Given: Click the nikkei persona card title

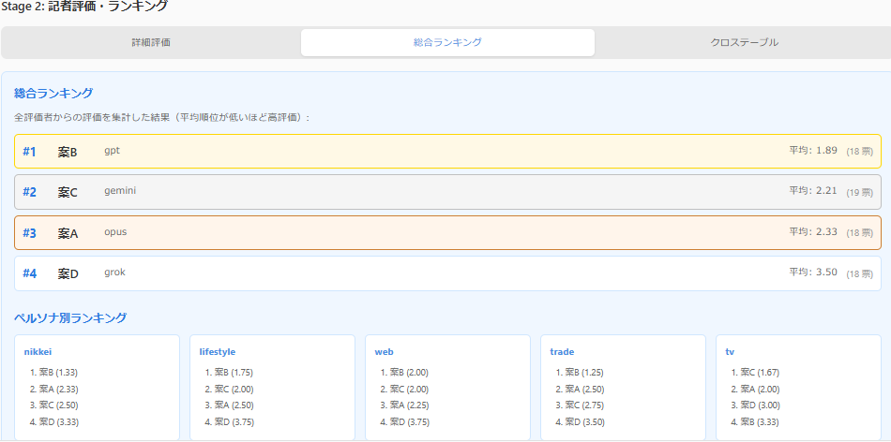Looking at the screenshot, I should click(38, 352).
